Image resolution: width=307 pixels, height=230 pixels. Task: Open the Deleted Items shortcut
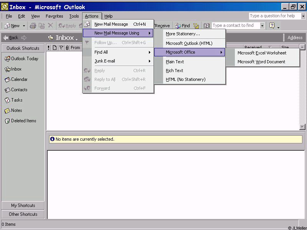pos(20,121)
